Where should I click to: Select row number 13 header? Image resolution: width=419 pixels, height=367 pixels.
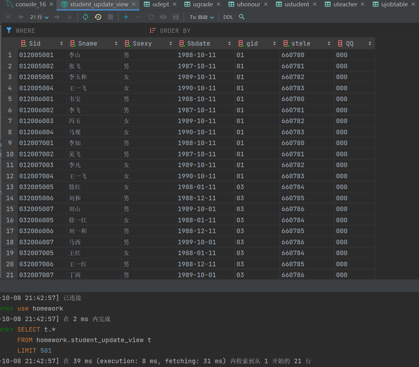pyautogui.click(x=10, y=187)
